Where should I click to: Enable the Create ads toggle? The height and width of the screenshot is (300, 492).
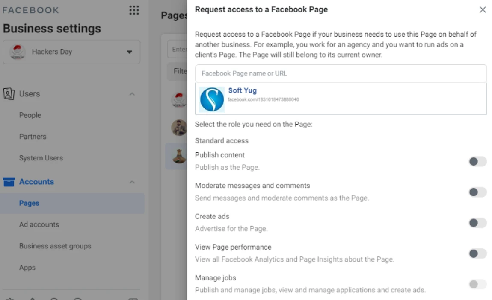pyautogui.click(x=477, y=223)
